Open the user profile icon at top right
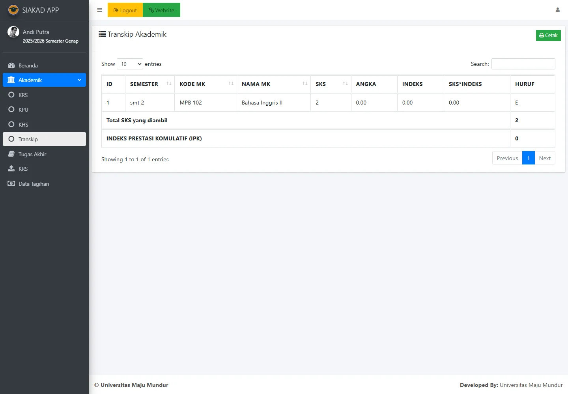The width and height of the screenshot is (568, 394). click(557, 10)
